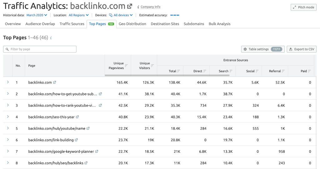This screenshot has width=320, height=169.
Task: Open backlinko.com external link icon in title
Action: click(130, 7)
